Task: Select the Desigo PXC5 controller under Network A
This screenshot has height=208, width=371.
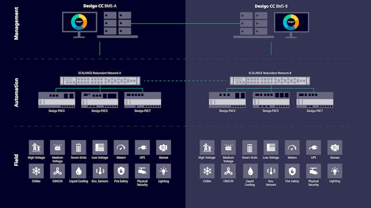Action: point(100,100)
